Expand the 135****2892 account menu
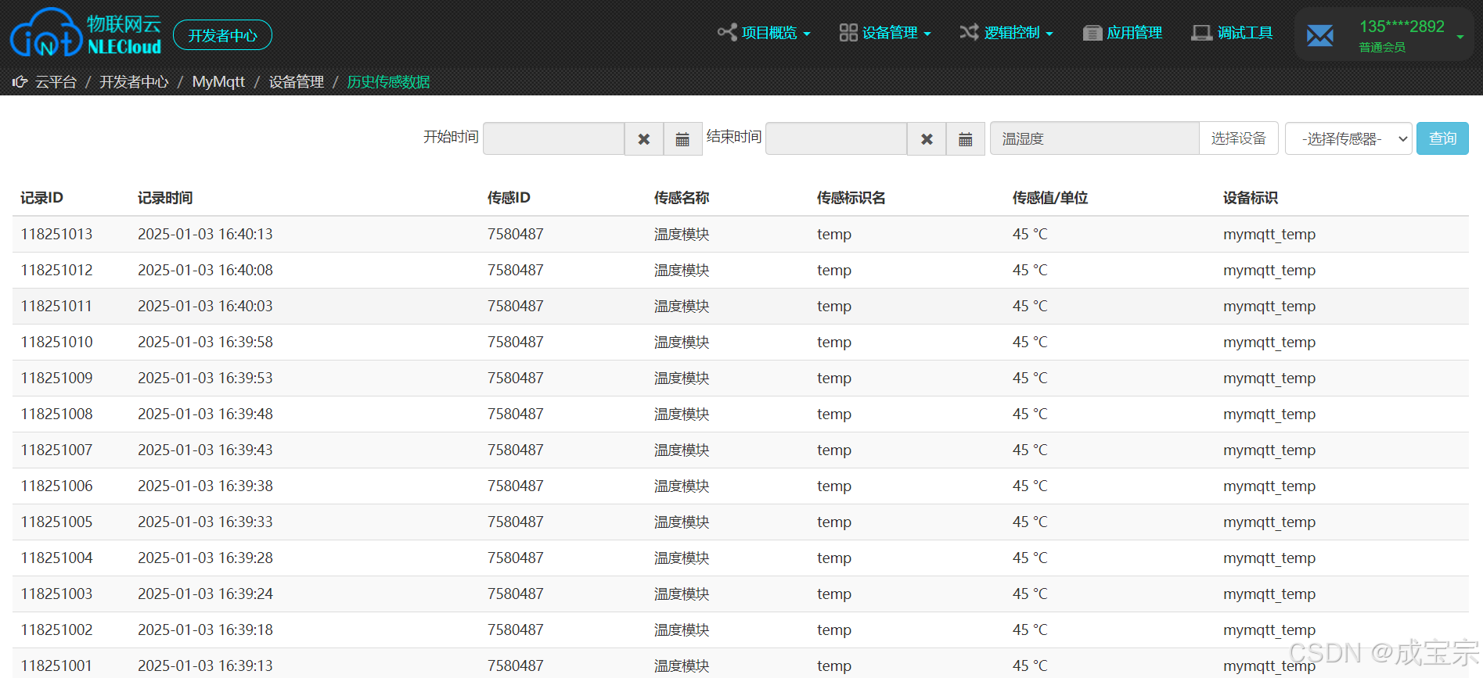 coord(1384,34)
